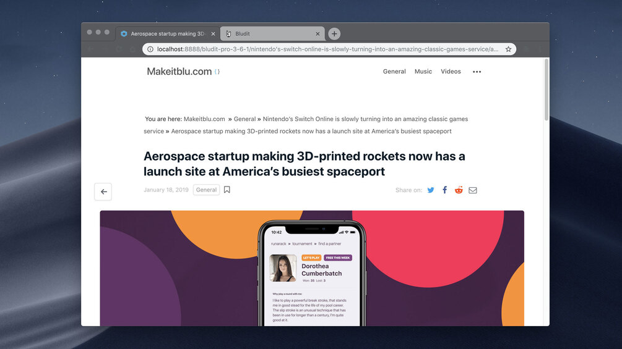The height and width of the screenshot is (349, 622).
Task: Select the General category tag under the title
Action: 206,190
